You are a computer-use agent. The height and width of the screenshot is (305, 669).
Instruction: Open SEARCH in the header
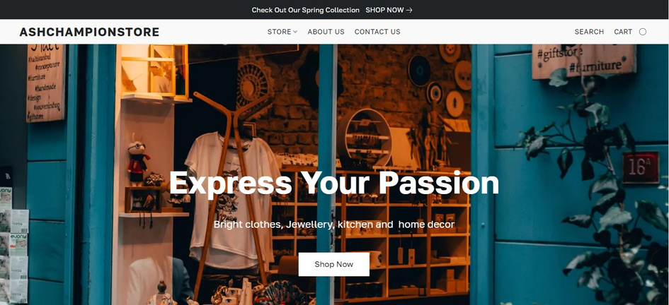tap(589, 32)
